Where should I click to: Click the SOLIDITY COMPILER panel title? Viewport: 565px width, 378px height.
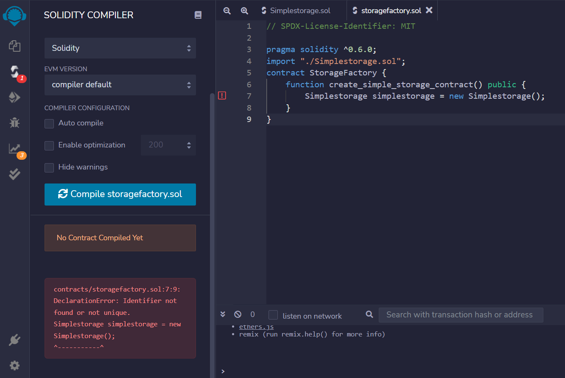[x=89, y=15]
